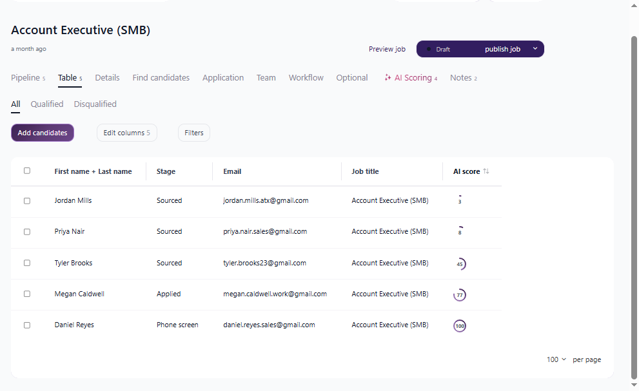Tick the select-all checkbox in table header

click(27, 171)
